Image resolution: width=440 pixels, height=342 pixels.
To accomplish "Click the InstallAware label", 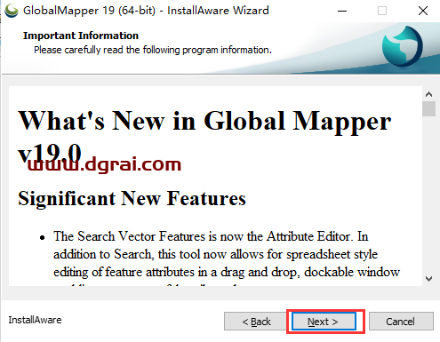I will tap(35, 320).
